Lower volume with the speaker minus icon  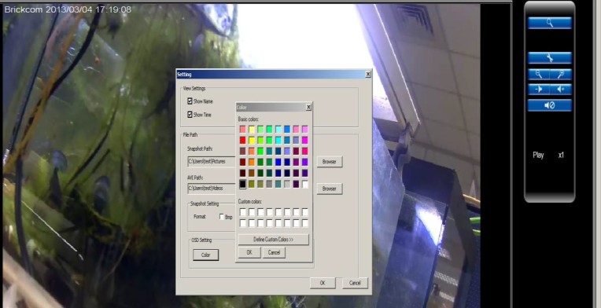539,89
